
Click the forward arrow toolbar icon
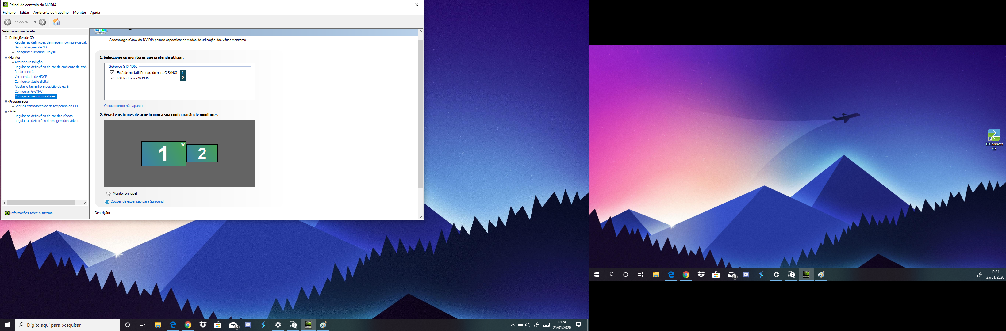(43, 22)
